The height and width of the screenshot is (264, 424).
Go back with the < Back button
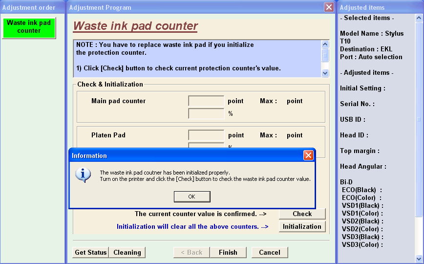191,252
